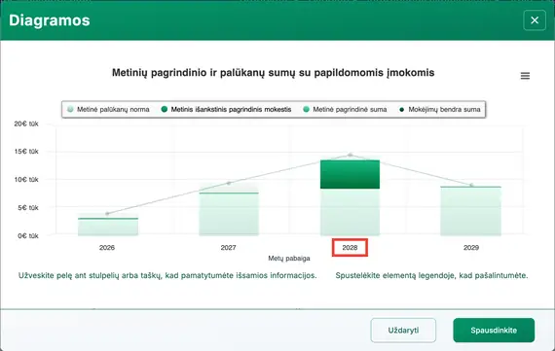Click the 5€ tūk axis value

(28, 208)
